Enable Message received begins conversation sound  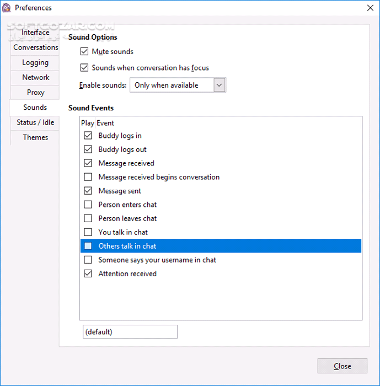[x=88, y=177]
